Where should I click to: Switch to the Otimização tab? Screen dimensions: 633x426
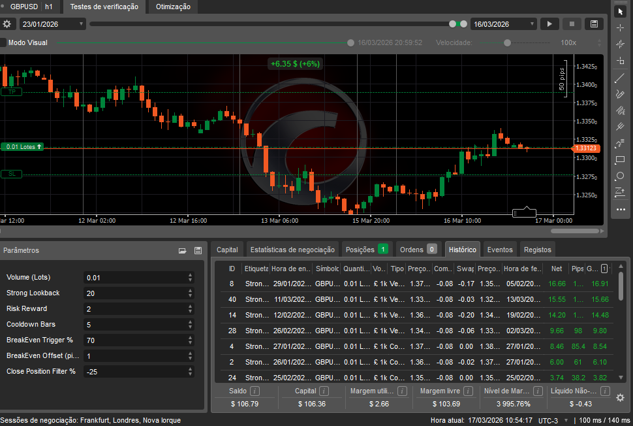[173, 7]
